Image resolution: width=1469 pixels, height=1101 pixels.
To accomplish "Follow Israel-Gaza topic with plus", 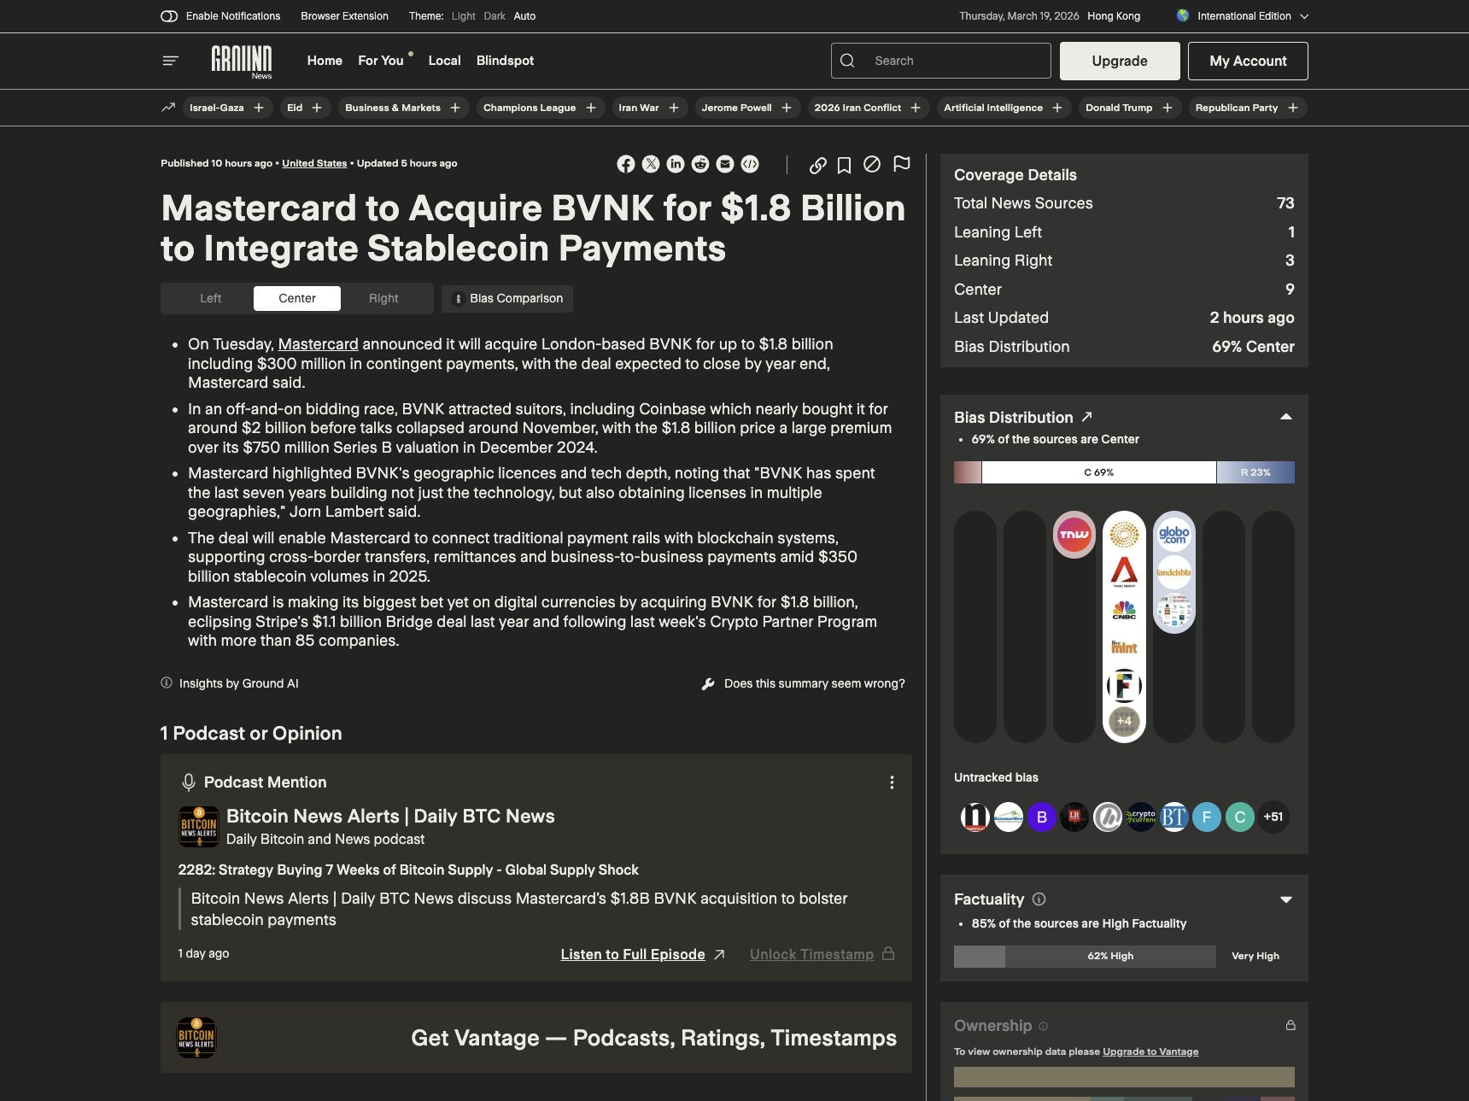I will pyautogui.click(x=259, y=108).
